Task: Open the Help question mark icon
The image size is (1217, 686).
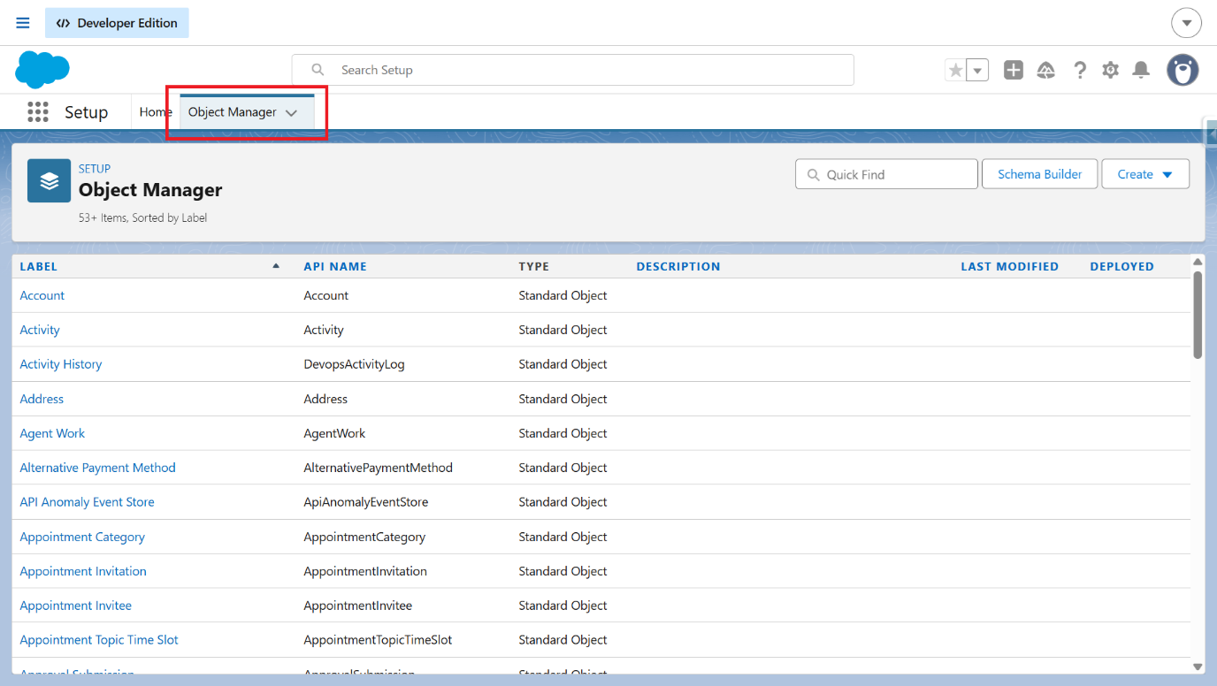Action: click(1079, 70)
